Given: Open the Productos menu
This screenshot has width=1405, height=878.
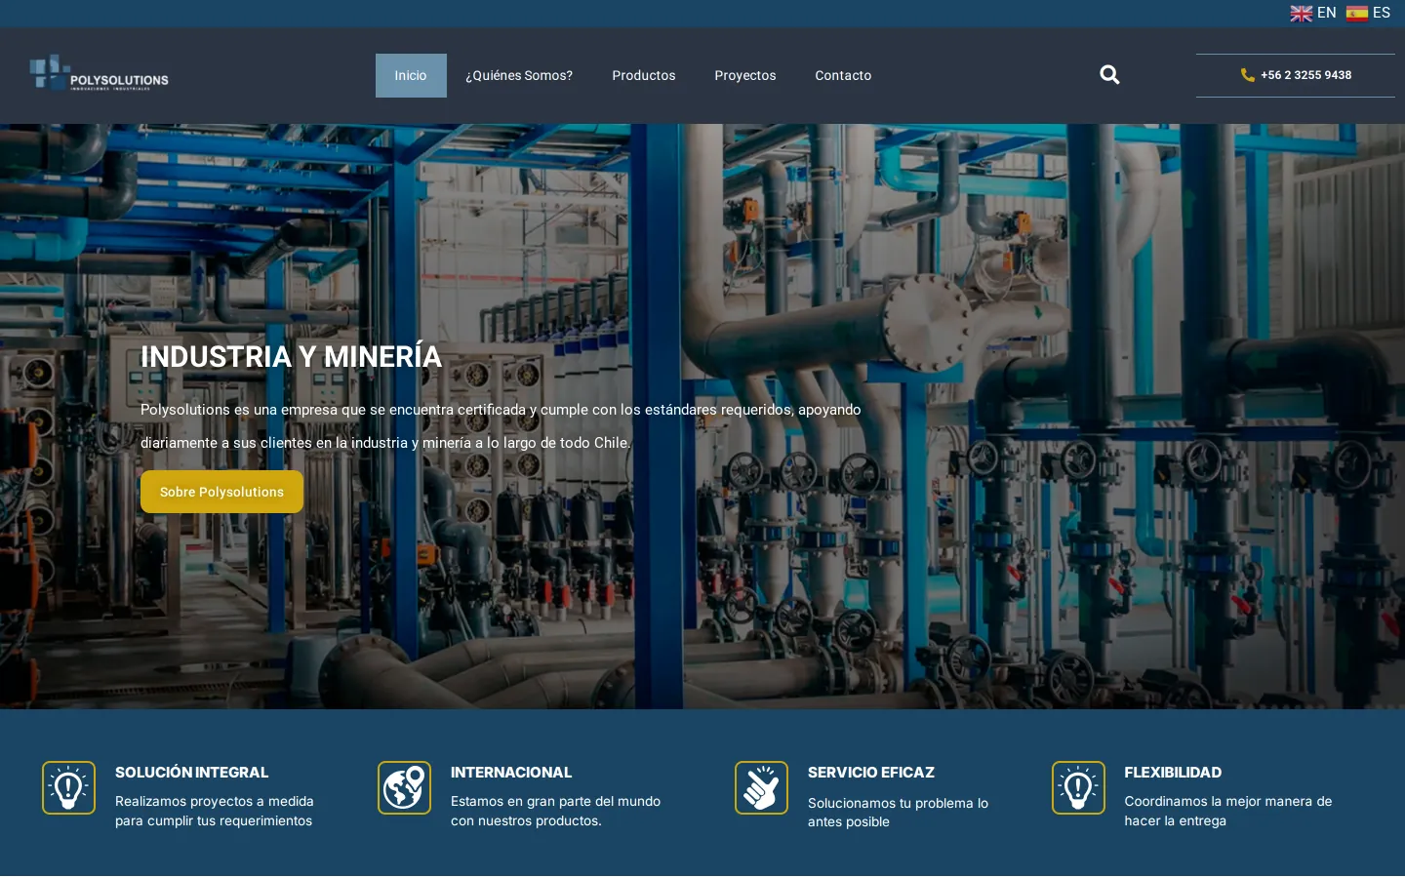Looking at the screenshot, I should 644,75.
